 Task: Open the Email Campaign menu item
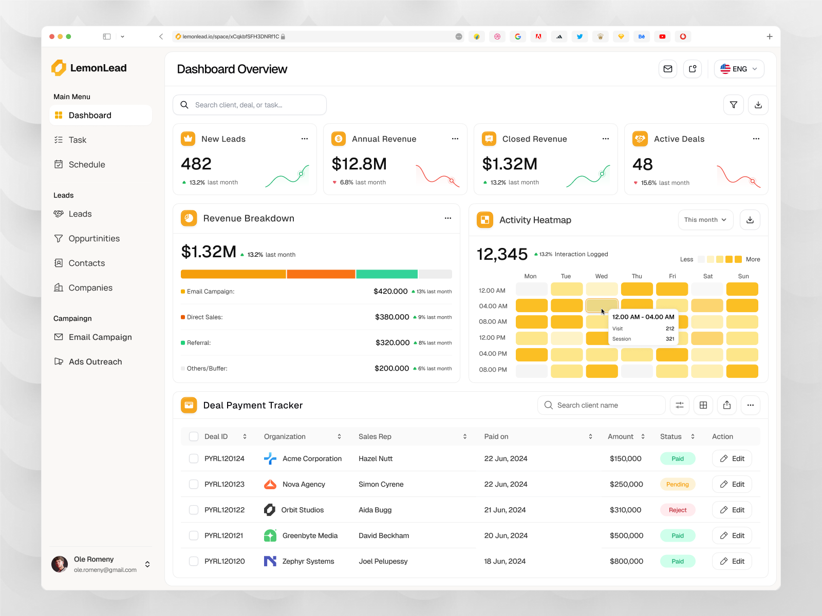coord(100,337)
